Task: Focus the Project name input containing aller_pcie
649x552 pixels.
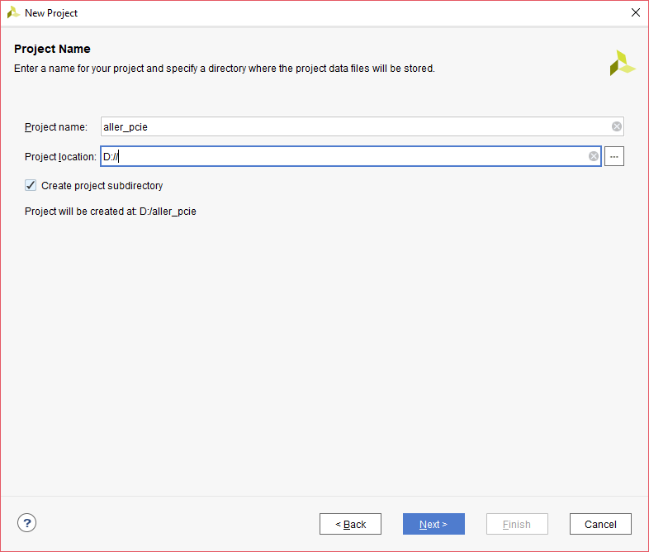Action: point(355,126)
